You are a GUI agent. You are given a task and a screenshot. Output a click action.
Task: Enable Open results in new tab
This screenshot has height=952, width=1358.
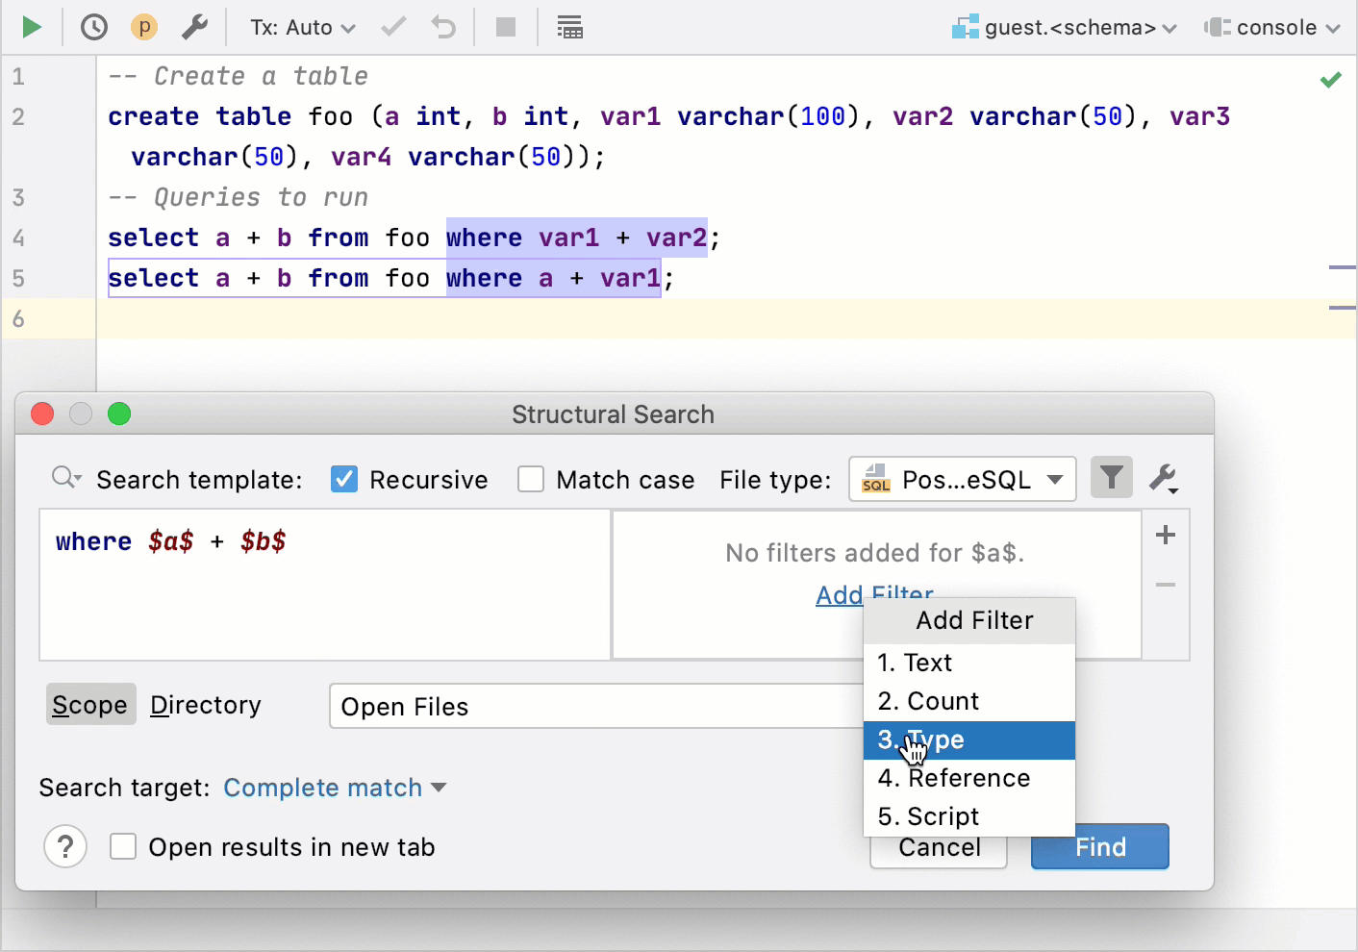[x=123, y=846]
